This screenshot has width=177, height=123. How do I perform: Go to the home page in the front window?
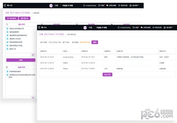(44, 27)
